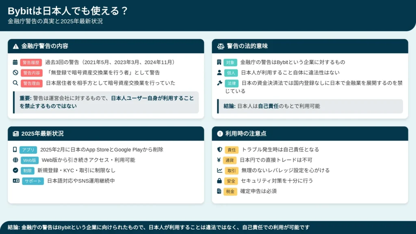416x234 pixels.
Task: Click the magnifier icon beside 警告理由
Action: pos(15,83)
